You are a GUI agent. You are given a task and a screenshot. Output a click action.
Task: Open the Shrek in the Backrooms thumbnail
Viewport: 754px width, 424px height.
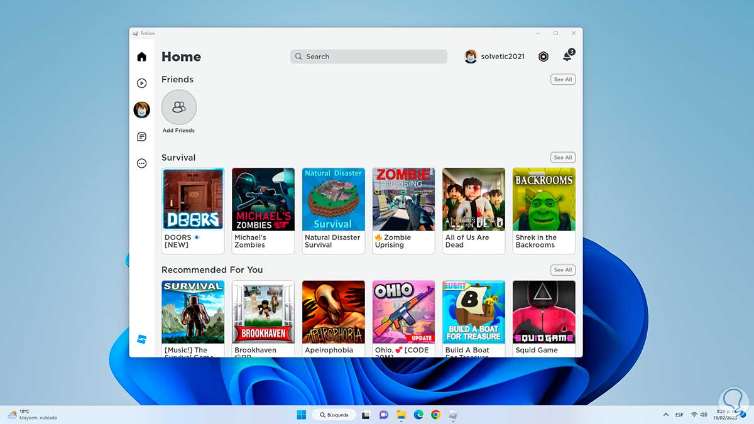[x=544, y=199]
